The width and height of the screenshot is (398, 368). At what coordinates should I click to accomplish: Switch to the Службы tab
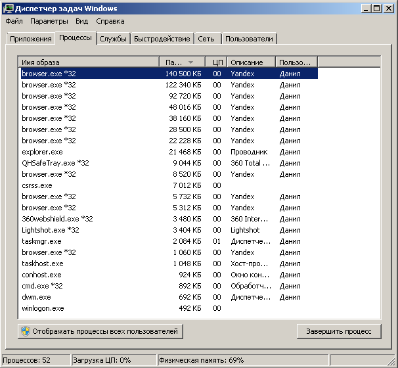(113, 39)
